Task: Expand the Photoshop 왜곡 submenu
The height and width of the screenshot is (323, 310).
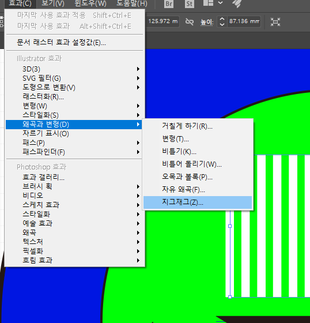Action: (x=74, y=232)
